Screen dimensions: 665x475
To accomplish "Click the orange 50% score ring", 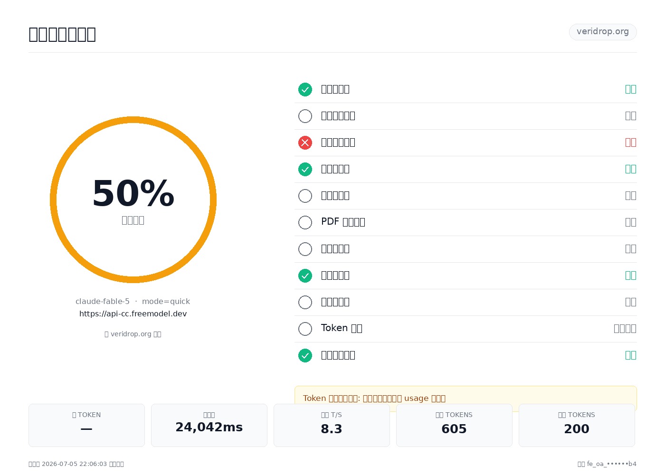I will click(133, 199).
